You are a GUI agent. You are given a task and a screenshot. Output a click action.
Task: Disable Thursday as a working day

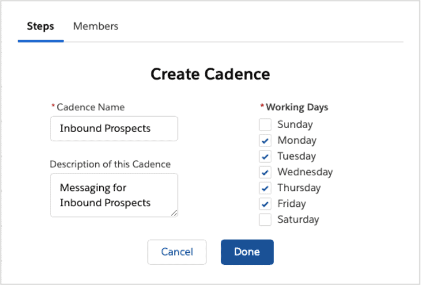point(265,188)
